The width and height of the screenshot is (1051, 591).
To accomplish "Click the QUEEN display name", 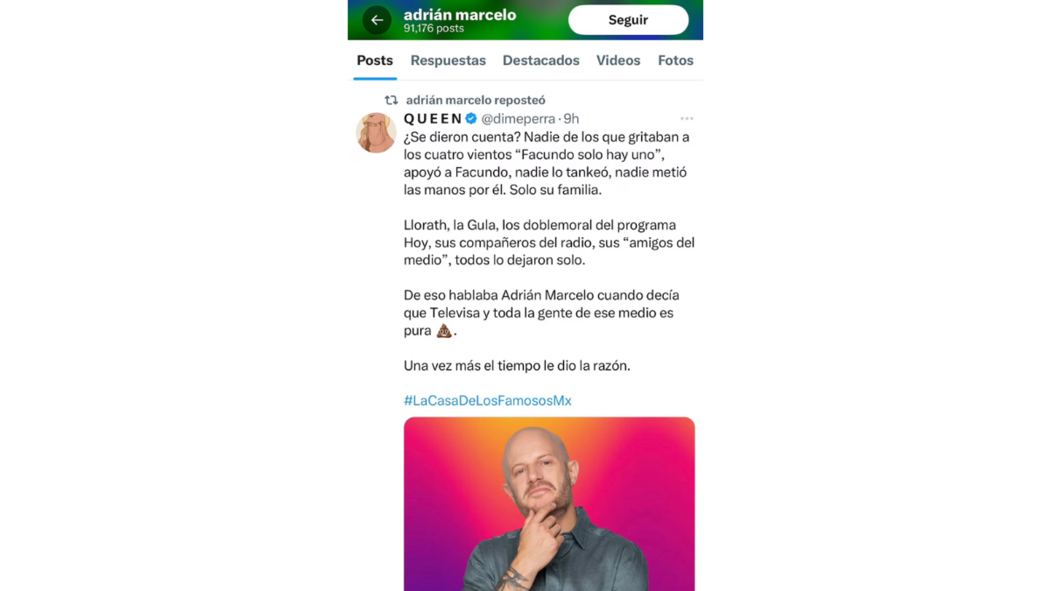I will [433, 119].
